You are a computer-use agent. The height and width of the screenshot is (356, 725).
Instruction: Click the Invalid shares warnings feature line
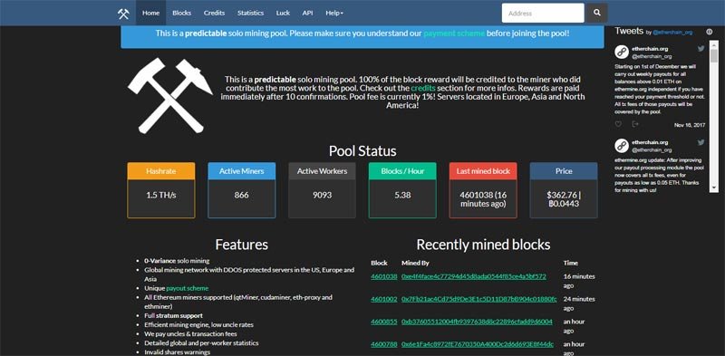[177, 352]
